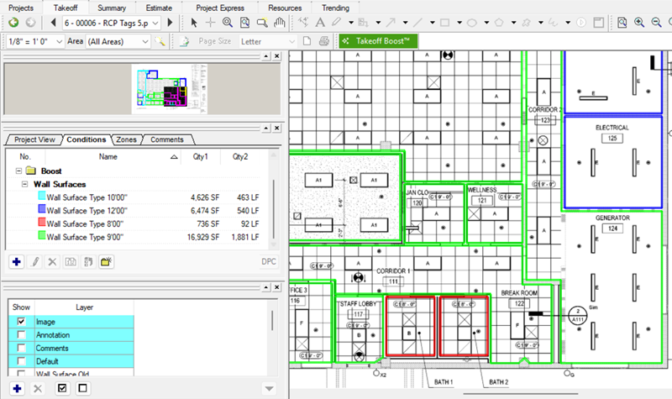Delete the condition with the X icon
The width and height of the screenshot is (672, 399).
pos(52,261)
